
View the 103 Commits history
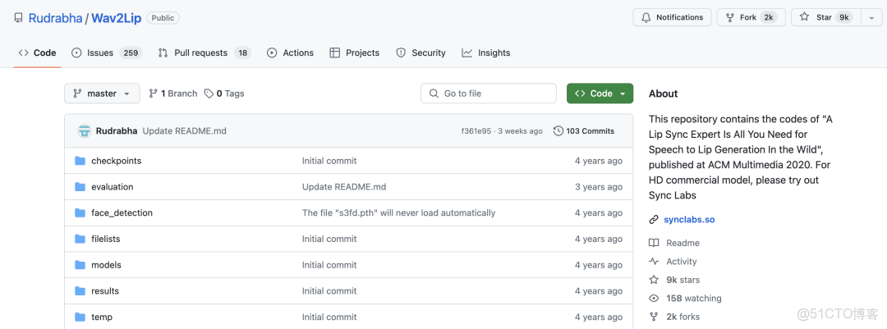coord(584,131)
